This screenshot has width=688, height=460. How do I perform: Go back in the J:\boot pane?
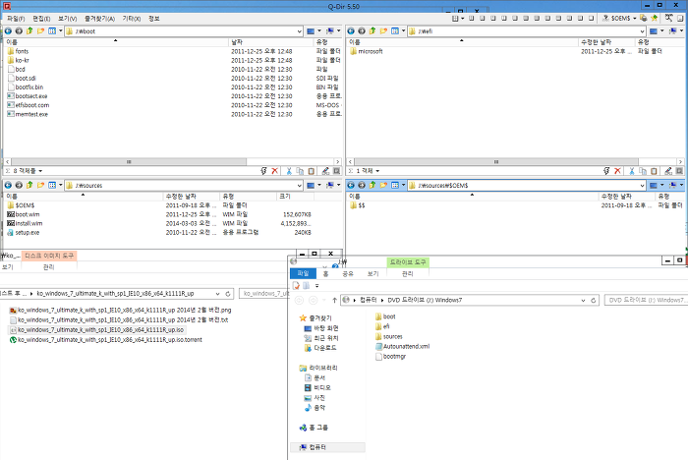[8, 31]
